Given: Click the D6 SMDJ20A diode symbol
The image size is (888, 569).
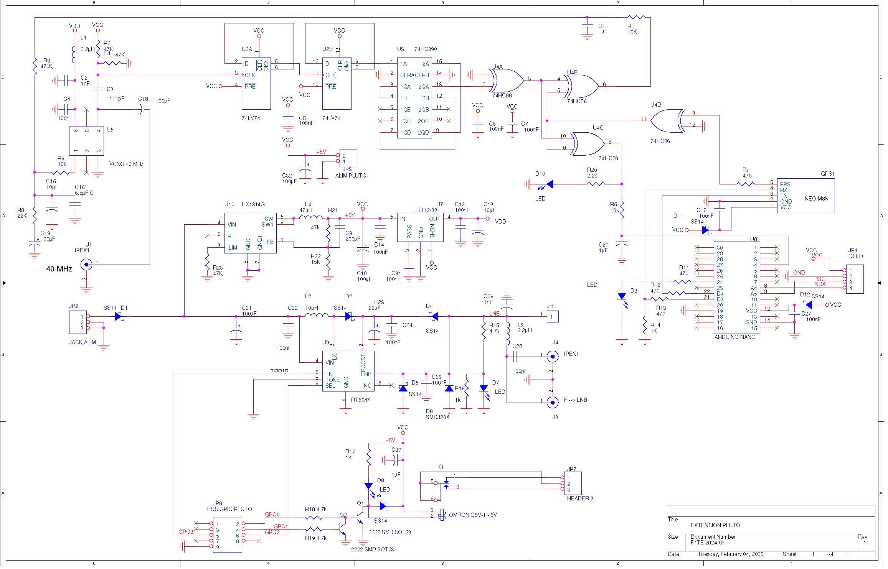Looking at the screenshot, I should pyautogui.click(x=449, y=388).
